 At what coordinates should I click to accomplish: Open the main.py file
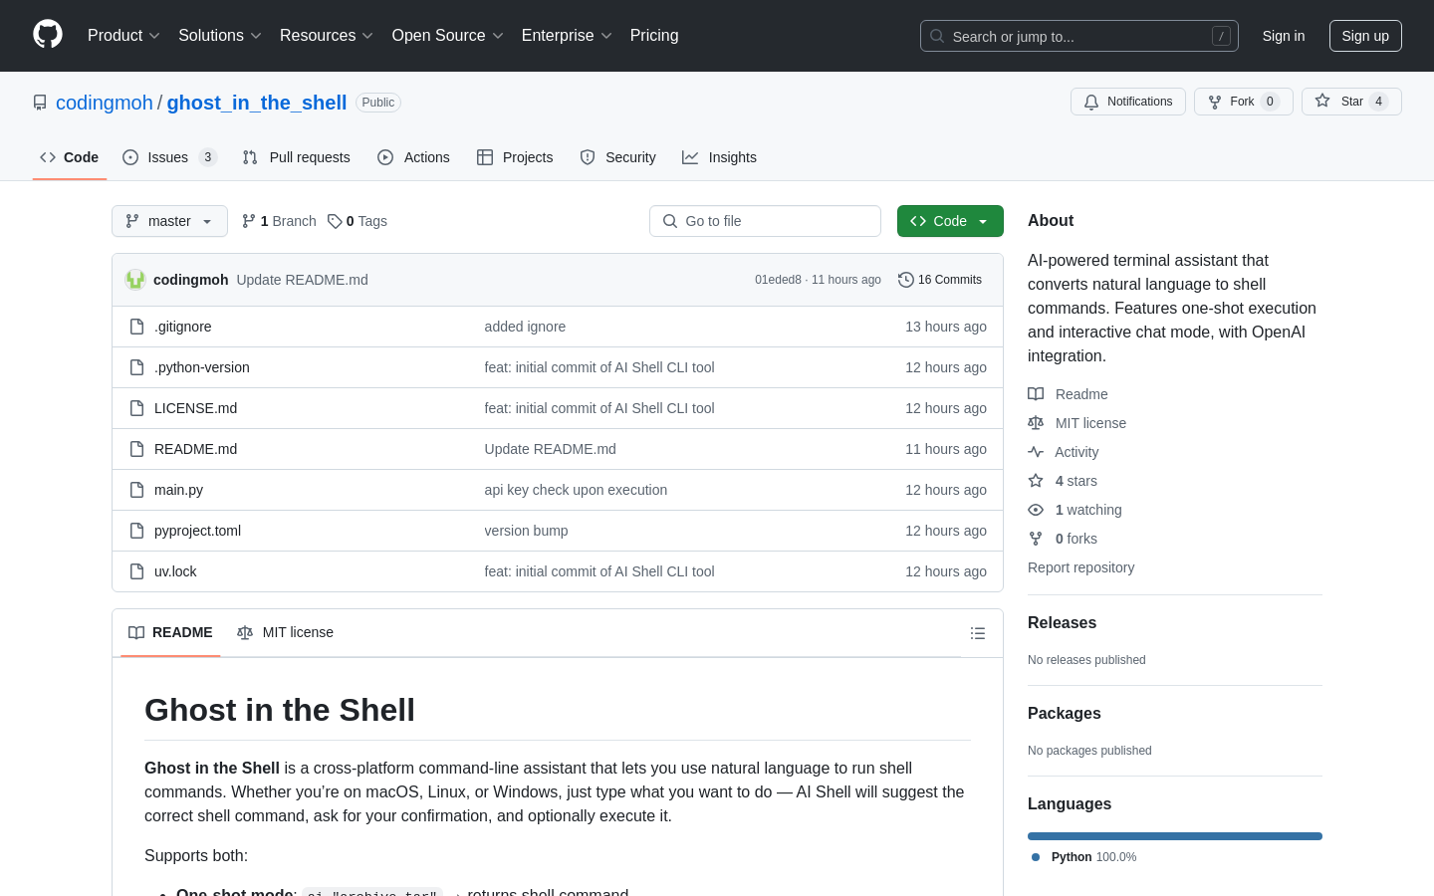(x=179, y=490)
